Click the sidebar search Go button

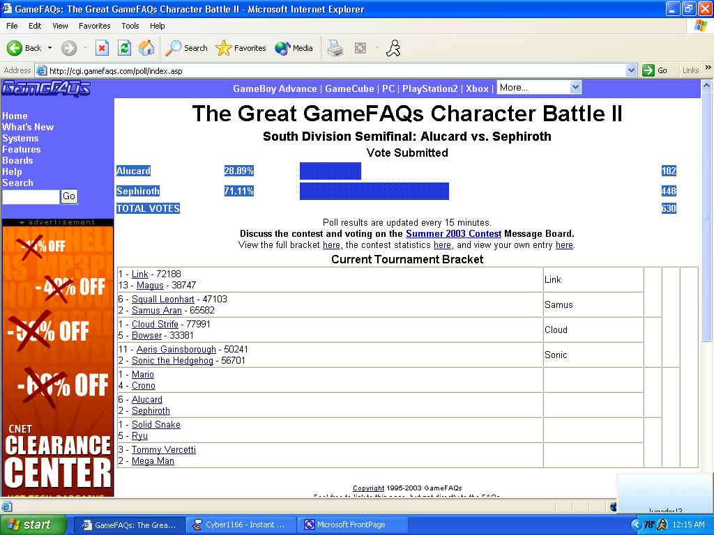click(69, 196)
